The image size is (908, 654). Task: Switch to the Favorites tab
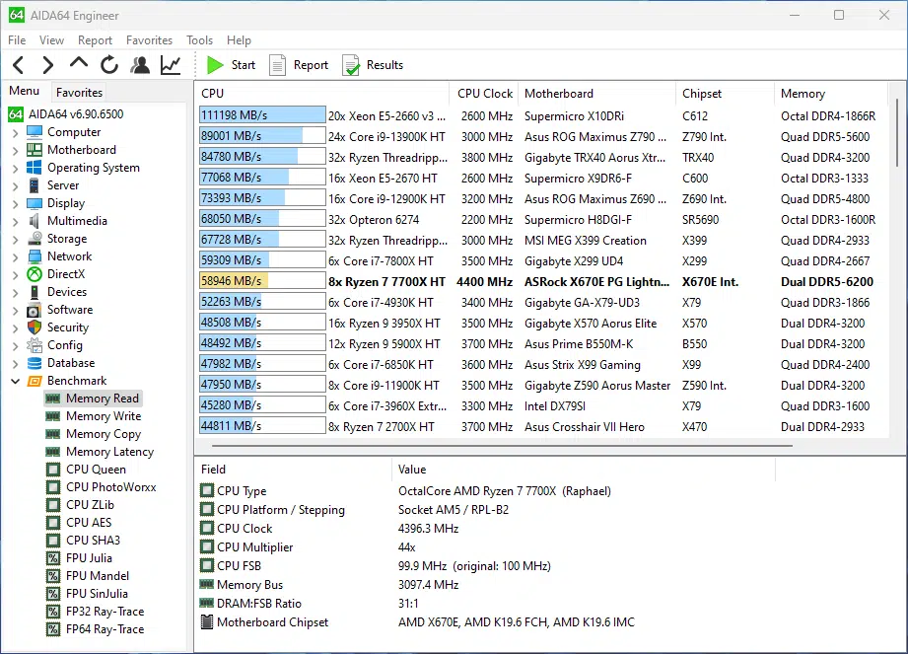coord(79,92)
